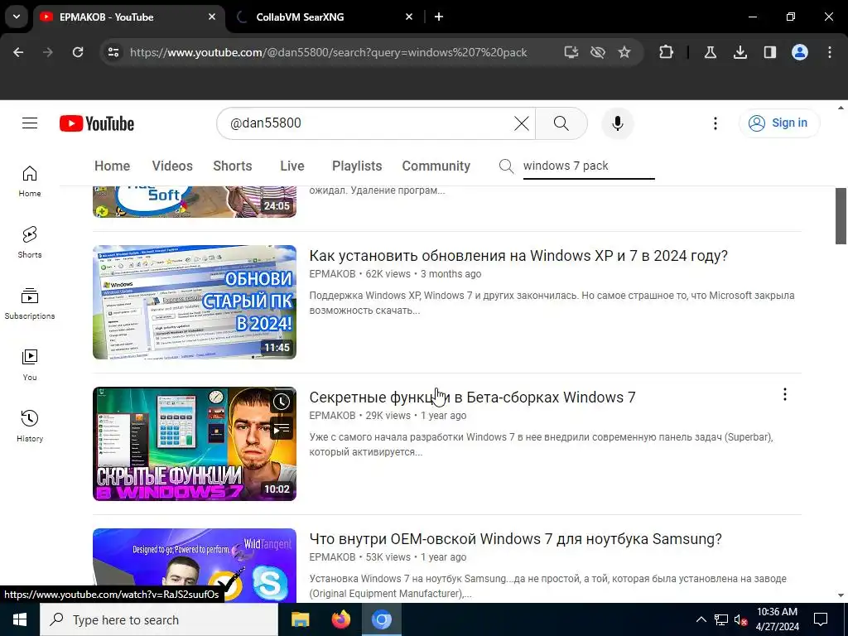Screen dimensions: 848x636
Task: Click the browser address bar URL
Action: pos(328,52)
